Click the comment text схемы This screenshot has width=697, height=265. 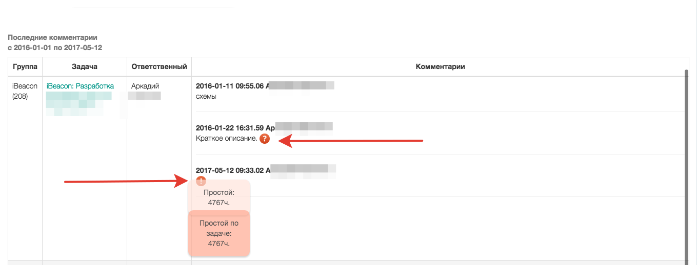[x=206, y=97]
